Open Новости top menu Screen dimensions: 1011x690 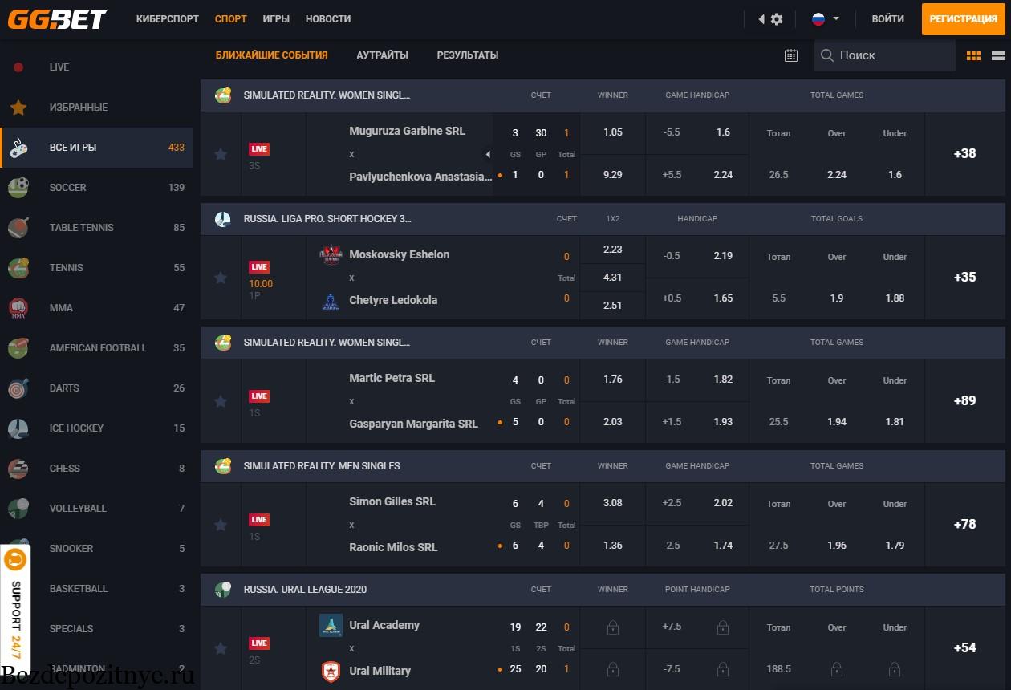(328, 19)
